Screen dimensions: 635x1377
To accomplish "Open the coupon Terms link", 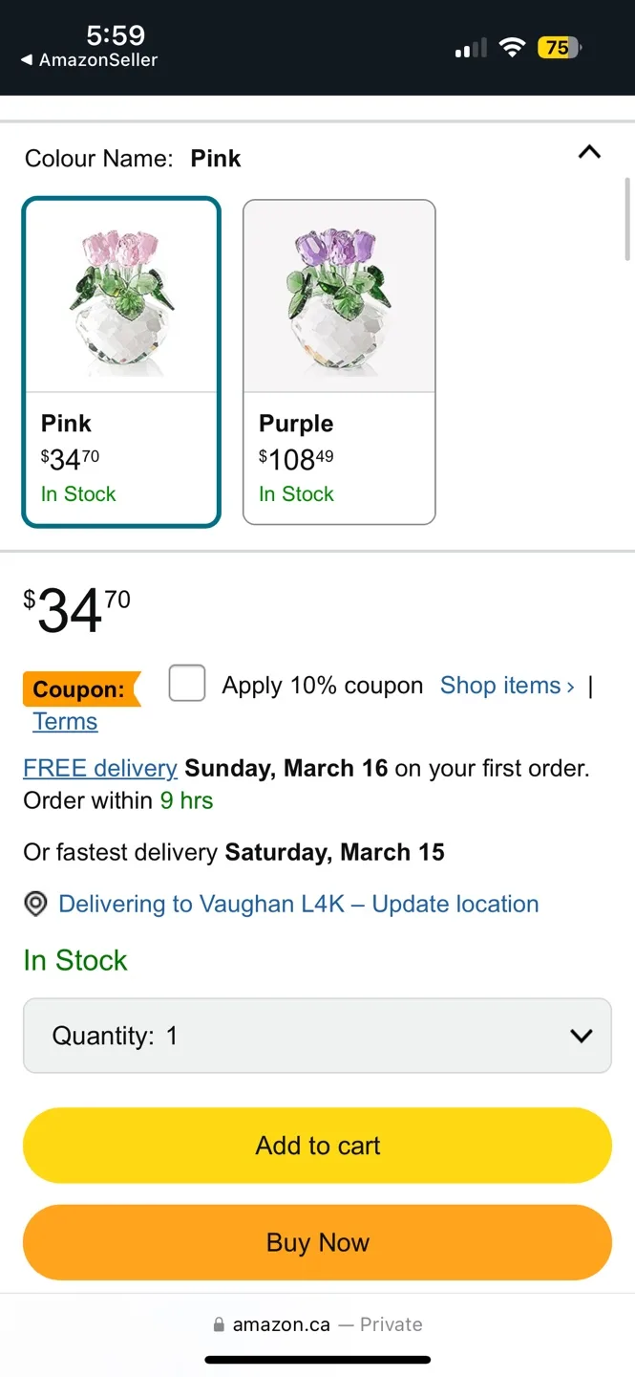I will click(65, 722).
